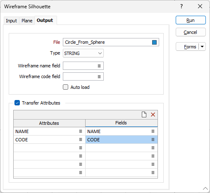
Task: Expand the Type STRING dropdown
Action: [x=83, y=53]
